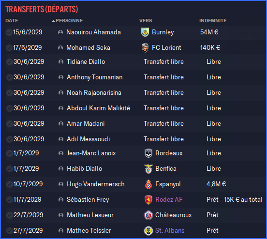Image resolution: width=267 pixels, height=239 pixels.
Task: Click person icon beside Naouirou Ahamada
Action: 60,32
